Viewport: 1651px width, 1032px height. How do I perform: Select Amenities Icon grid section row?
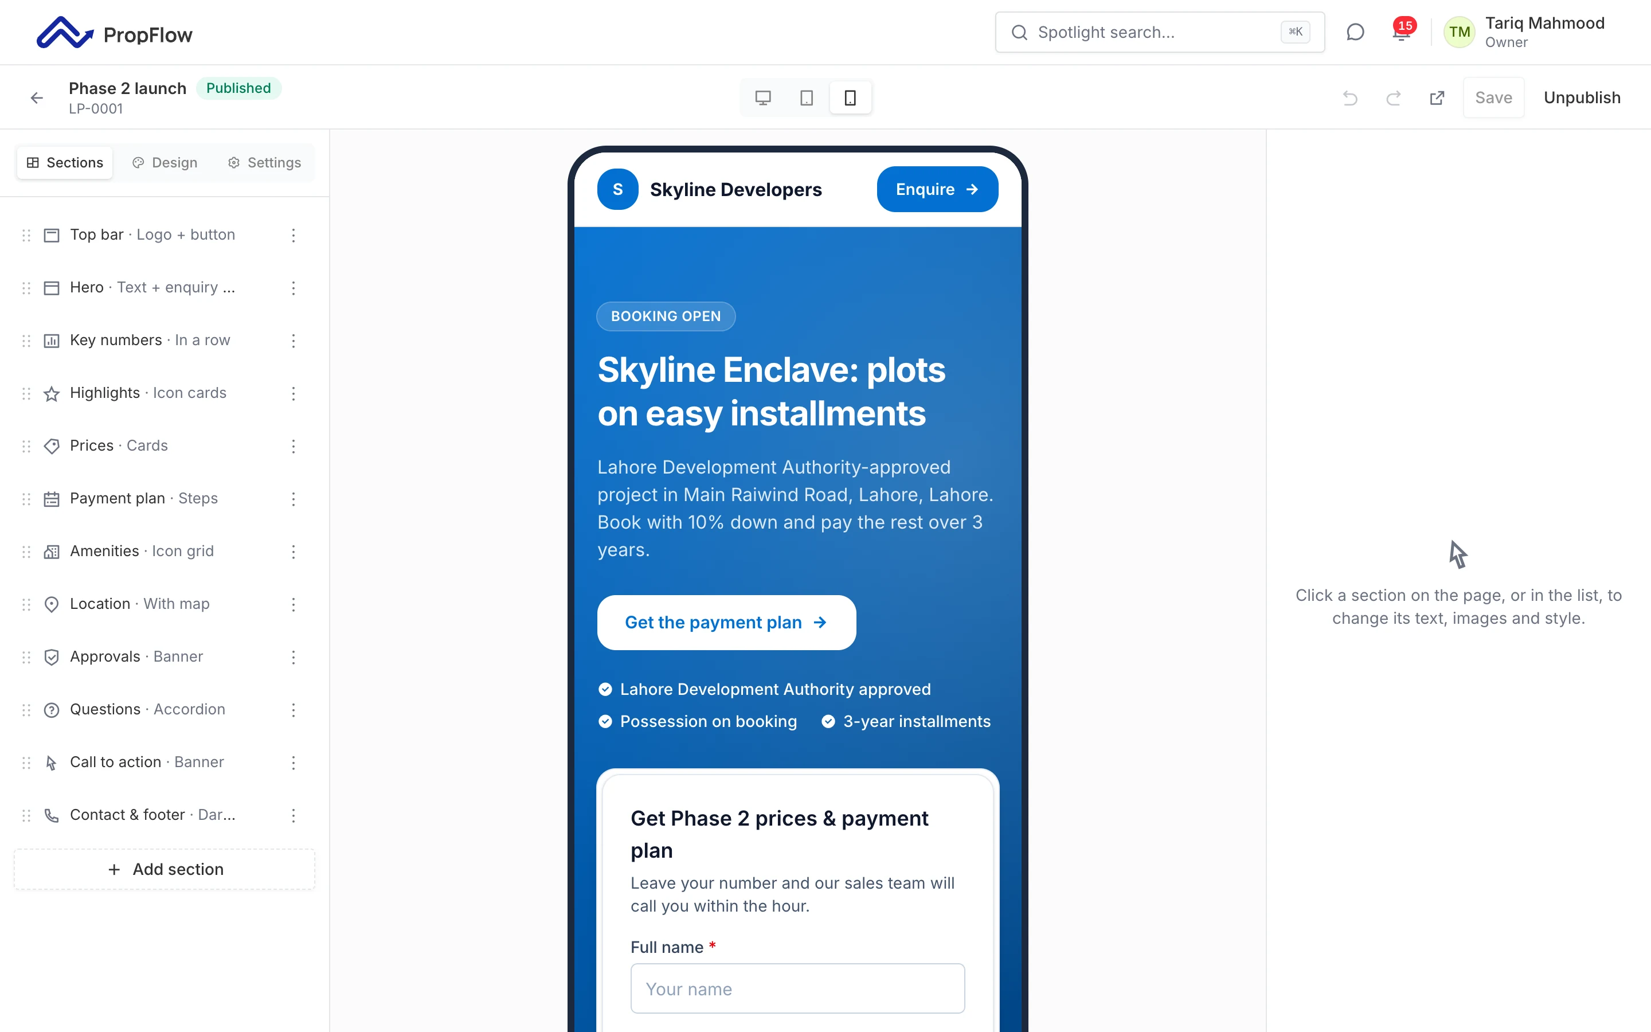[x=165, y=551]
